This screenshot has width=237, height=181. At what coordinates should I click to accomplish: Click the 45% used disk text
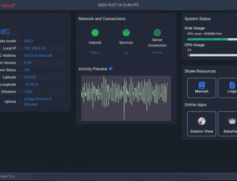click(204, 34)
